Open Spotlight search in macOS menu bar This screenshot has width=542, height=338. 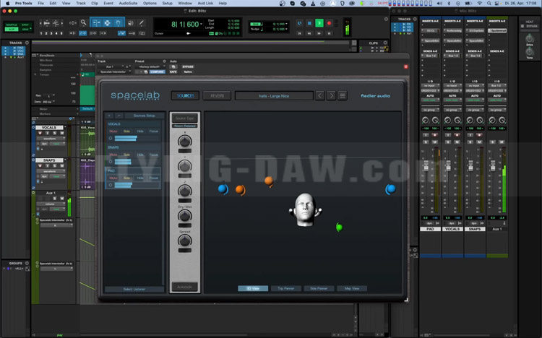click(x=489, y=3)
